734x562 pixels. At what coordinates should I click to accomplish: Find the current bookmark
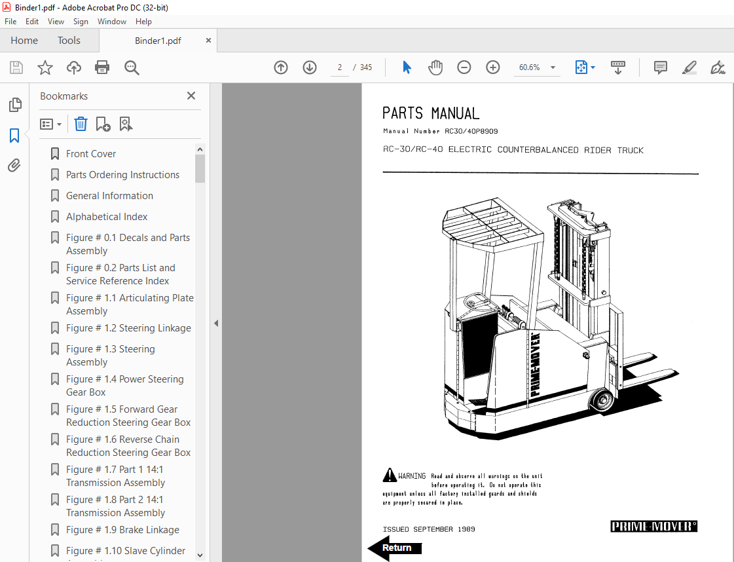click(x=126, y=124)
